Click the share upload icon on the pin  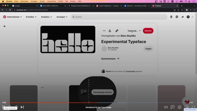coord(110,31)
